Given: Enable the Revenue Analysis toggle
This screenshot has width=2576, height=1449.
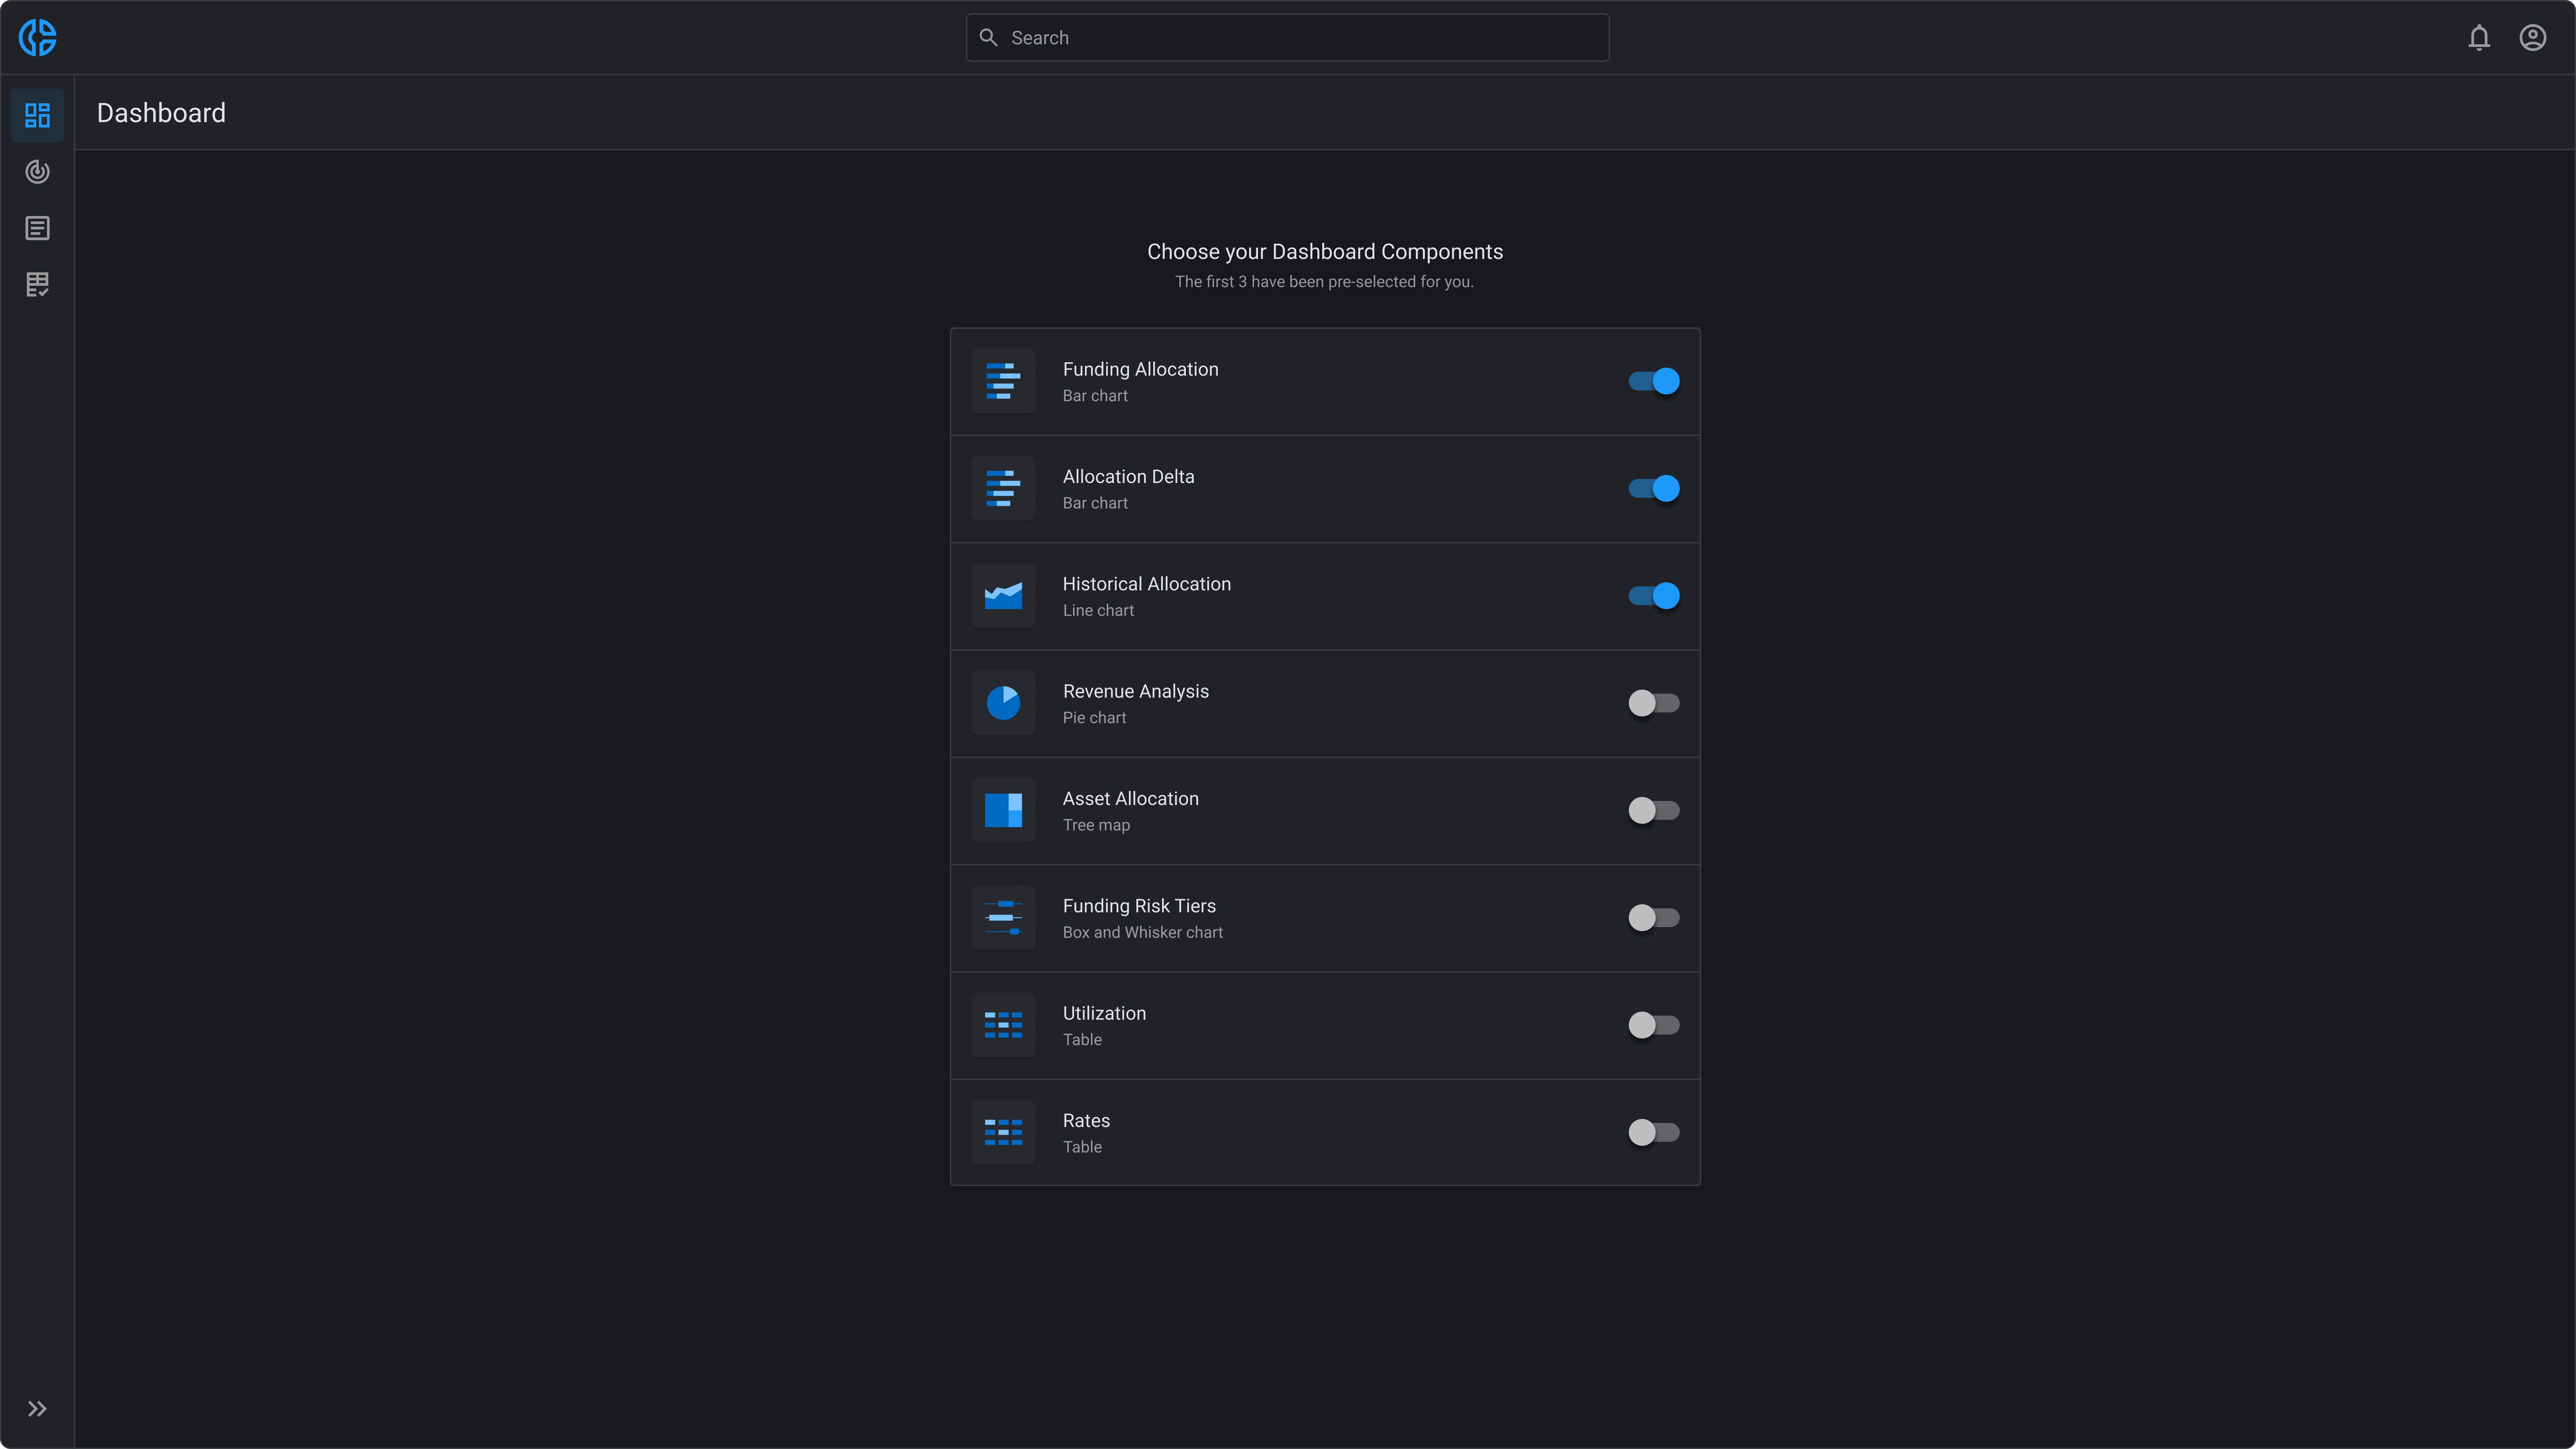Looking at the screenshot, I should [x=1654, y=703].
